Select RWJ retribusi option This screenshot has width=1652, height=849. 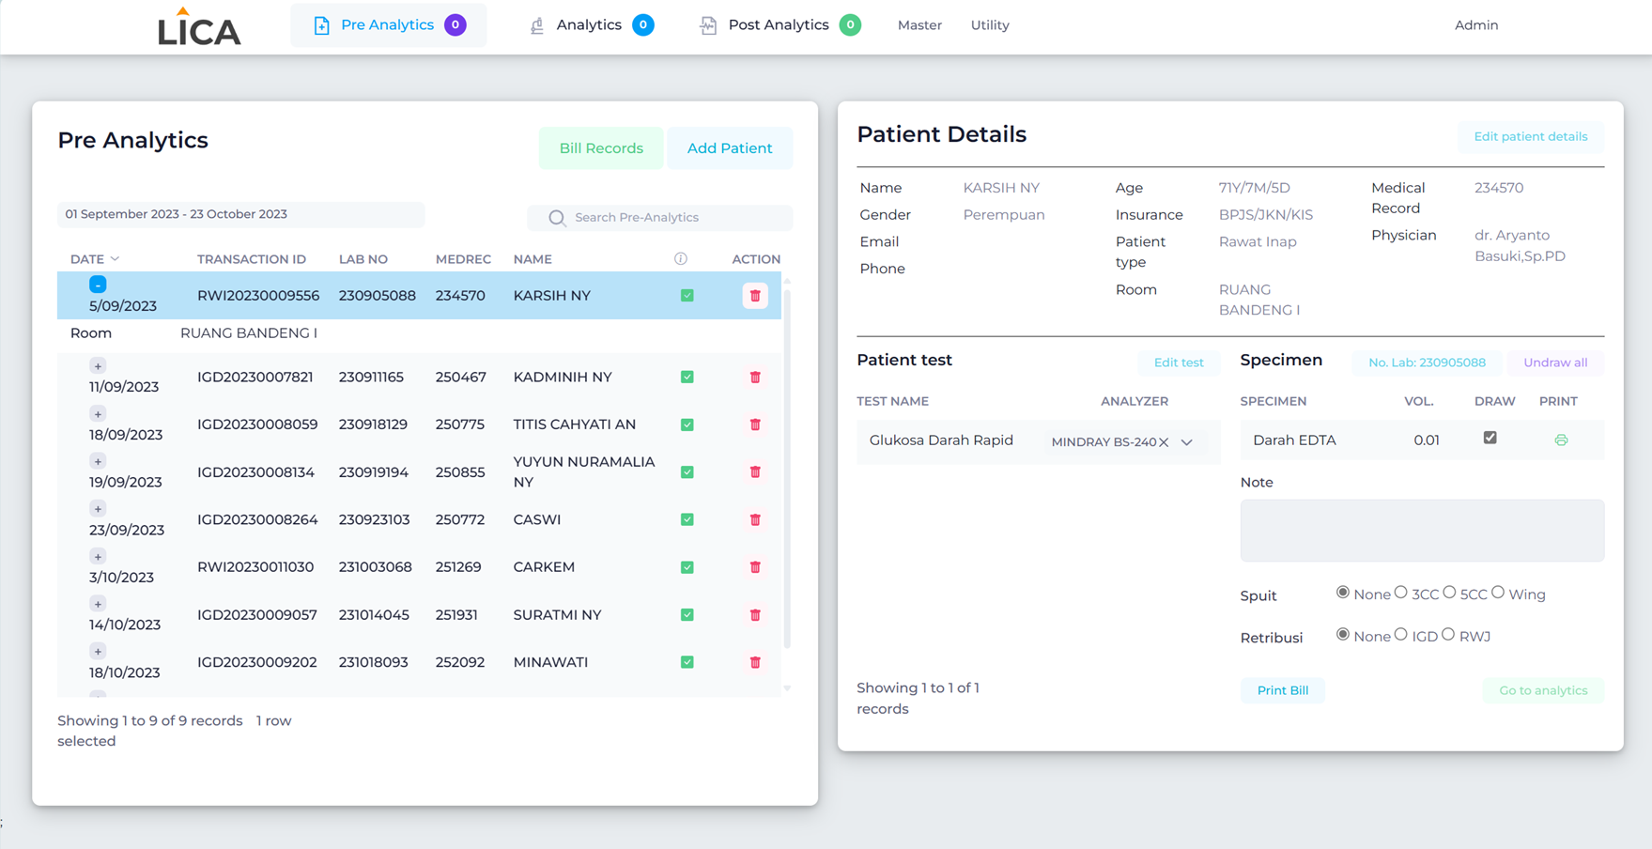click(x=1448, y=635)
